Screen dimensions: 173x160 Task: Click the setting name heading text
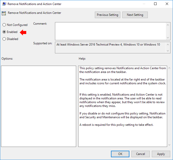click(x=34, y=13)
